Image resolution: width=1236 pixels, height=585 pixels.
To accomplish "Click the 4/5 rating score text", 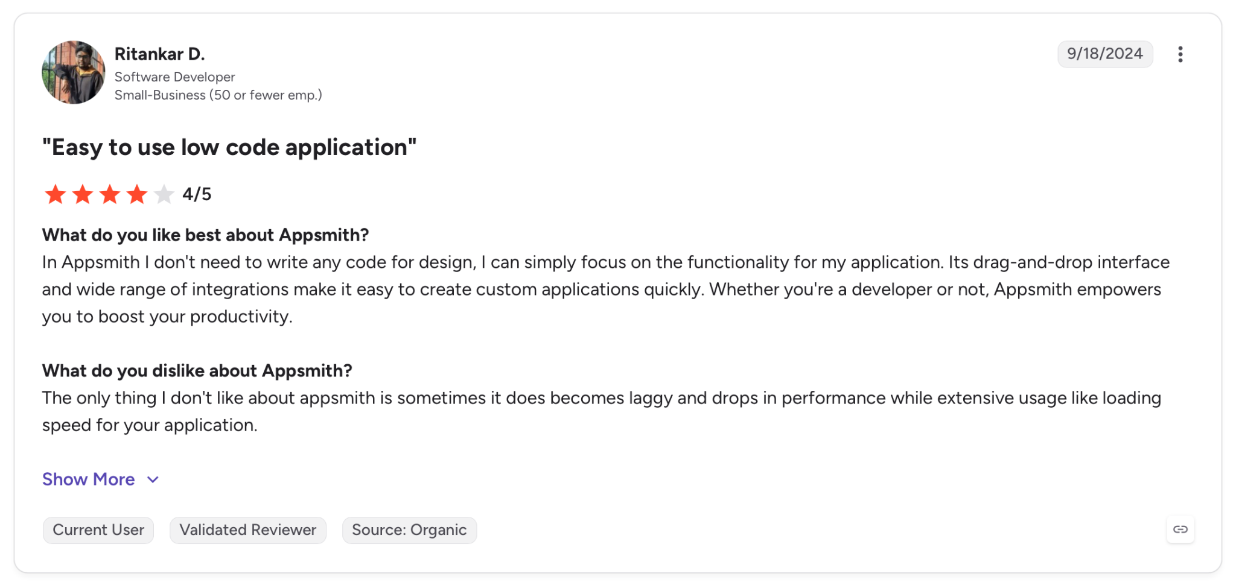I will pyautogui.click(x=197, y=194).
